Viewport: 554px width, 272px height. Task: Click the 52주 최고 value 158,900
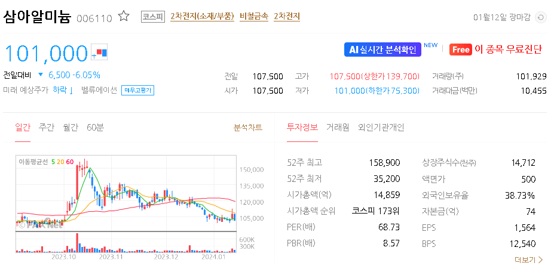point(384,163)
